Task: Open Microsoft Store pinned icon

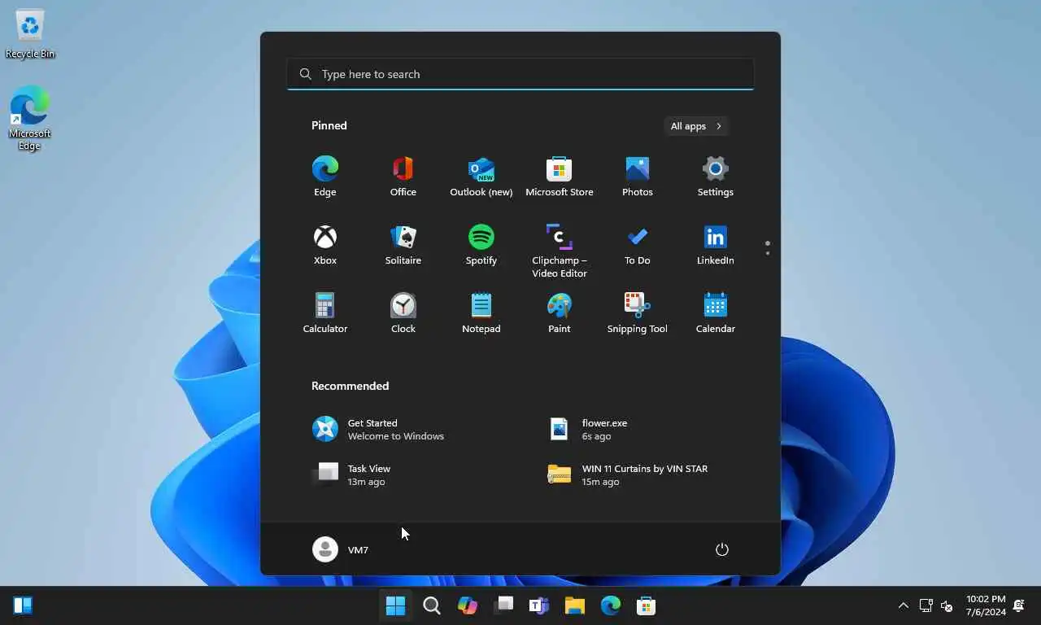Action: [559, 177]
